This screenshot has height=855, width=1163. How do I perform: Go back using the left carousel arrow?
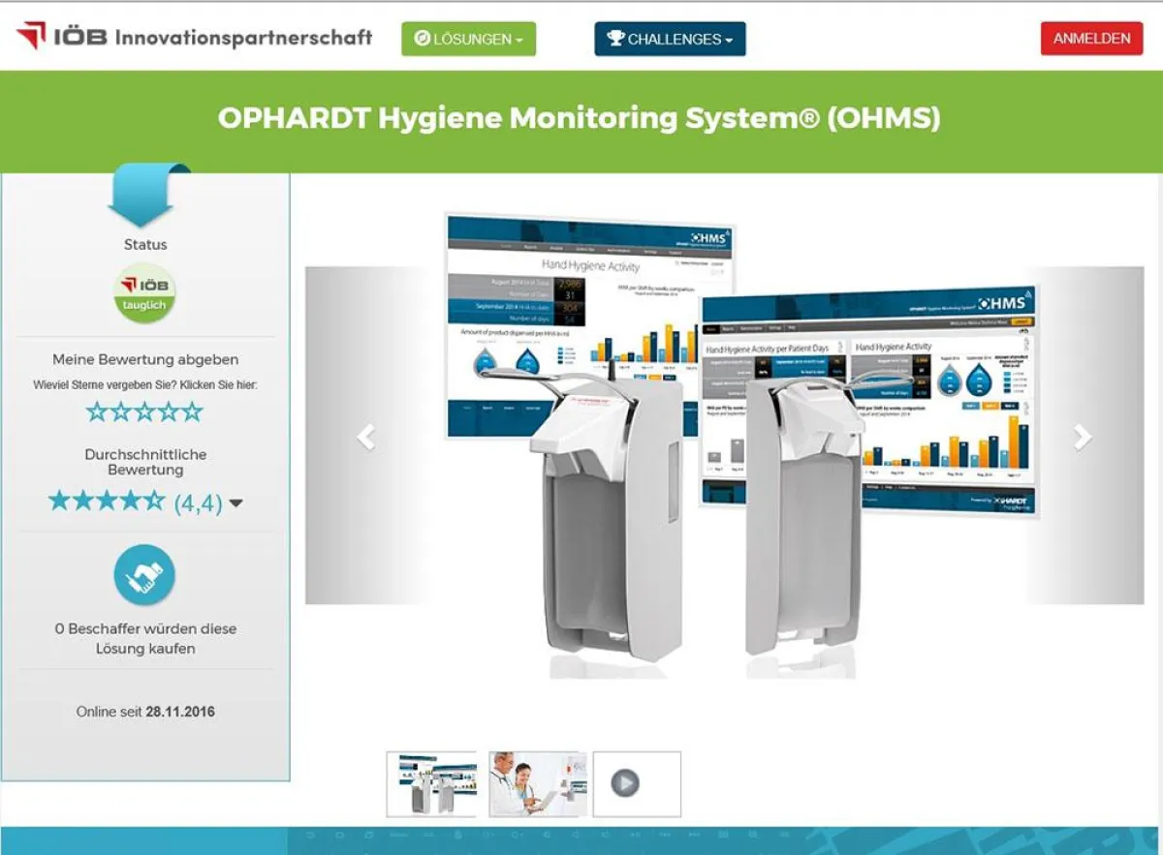coord(365,438)
